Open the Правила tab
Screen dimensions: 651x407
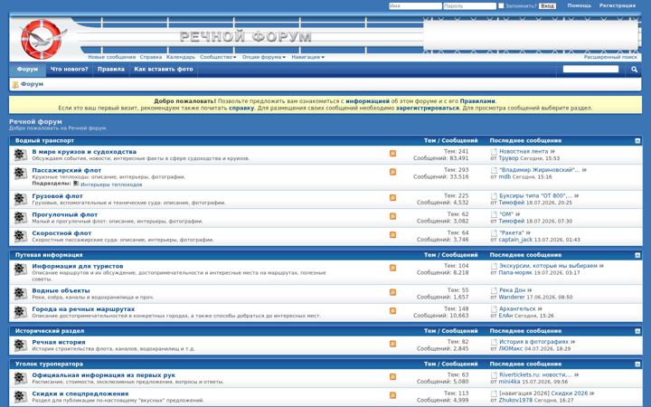click(x=111, y=70)
